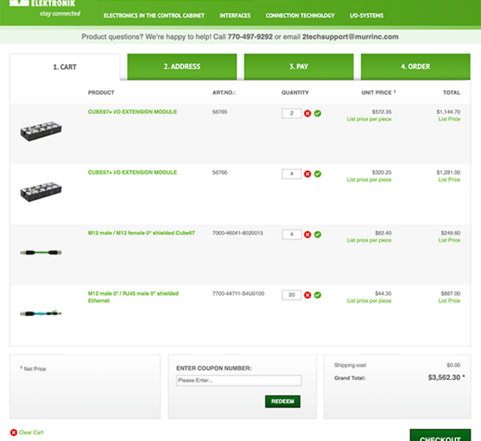Click the Quantity column header
This screenshot has width=481, height=441.
coord(295,92)
